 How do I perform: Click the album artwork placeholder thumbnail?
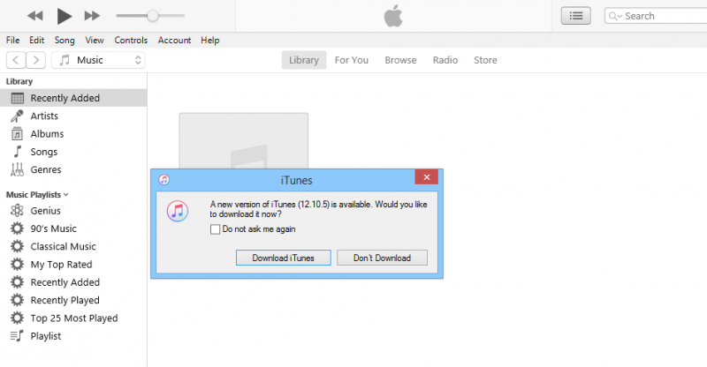244,141
